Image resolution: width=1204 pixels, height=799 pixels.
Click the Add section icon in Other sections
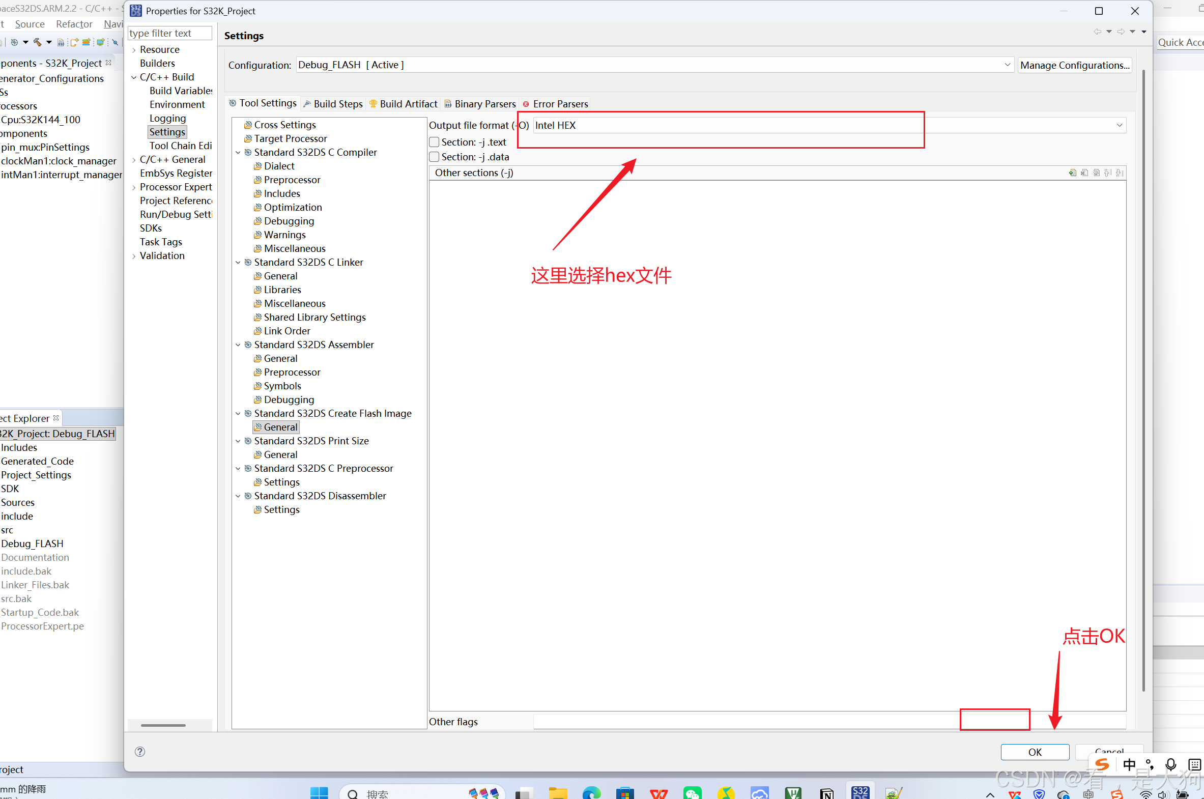click(x=1073, y=173)
